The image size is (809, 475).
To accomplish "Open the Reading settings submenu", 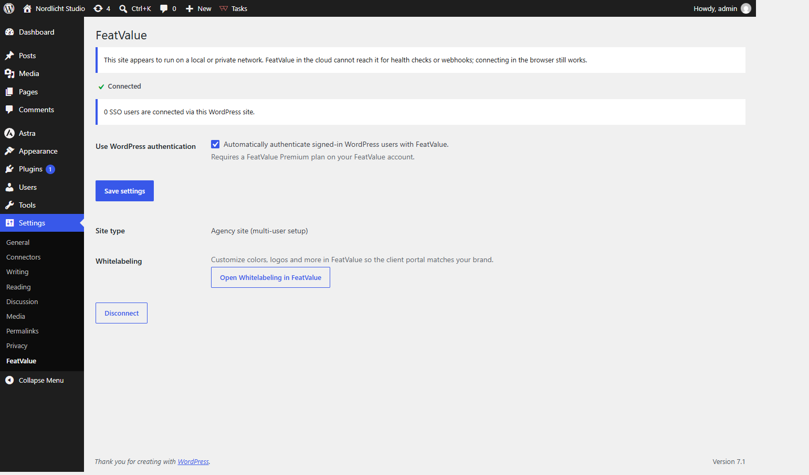I will (18, 287).
